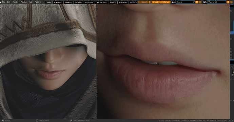Open the Pipeline menu
Image resolution: width=234 pixels, height=122 pixels.
coord(38,2)
